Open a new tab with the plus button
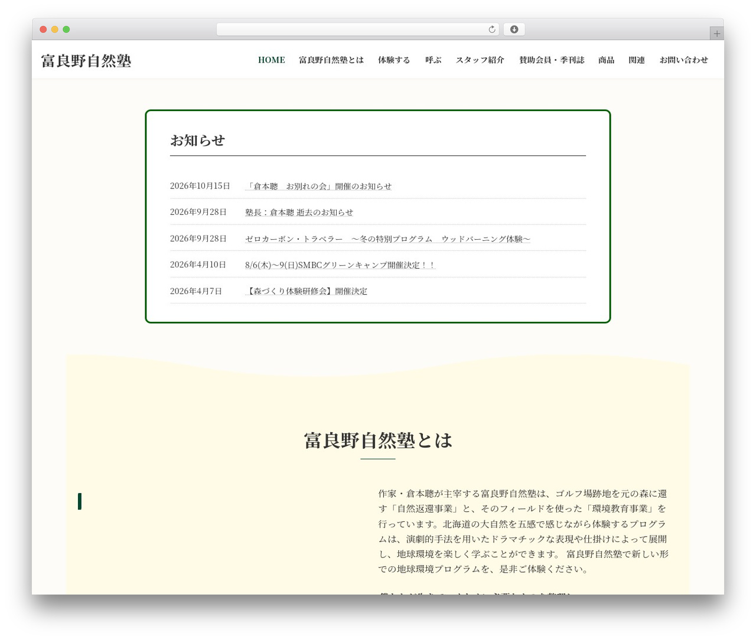Image resolution: width=756 pixels, height=640 pixels. pyautogui.click(x=716, y=34)
